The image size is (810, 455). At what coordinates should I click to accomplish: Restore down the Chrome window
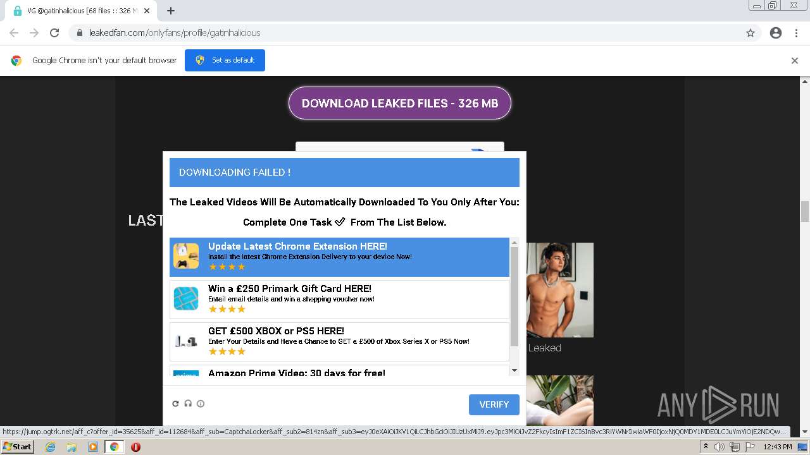tap(773, 5)
